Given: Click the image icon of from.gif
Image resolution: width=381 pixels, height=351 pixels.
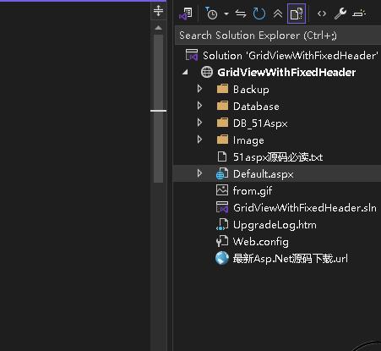Looking at the screenshot, I should (222, 190).
